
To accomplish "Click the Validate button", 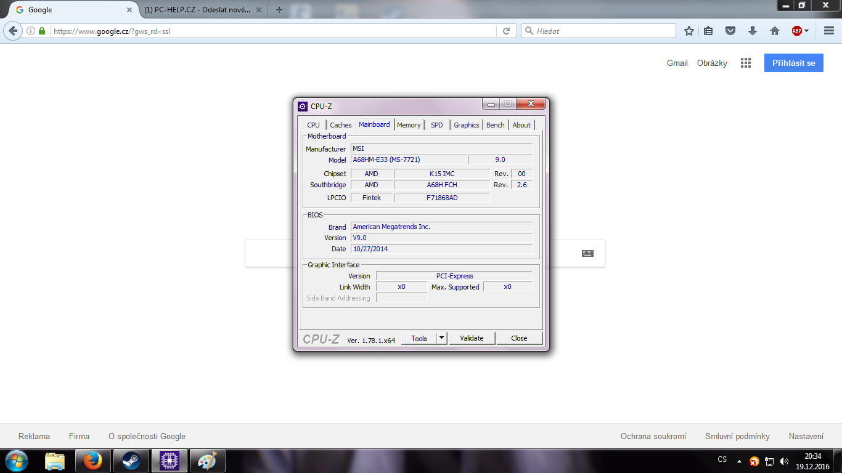I will click(x=472, y=338).
